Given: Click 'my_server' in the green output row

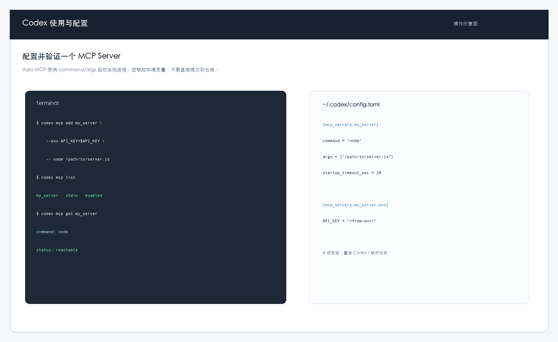Looking at the screenshot, I should point(47,195).
